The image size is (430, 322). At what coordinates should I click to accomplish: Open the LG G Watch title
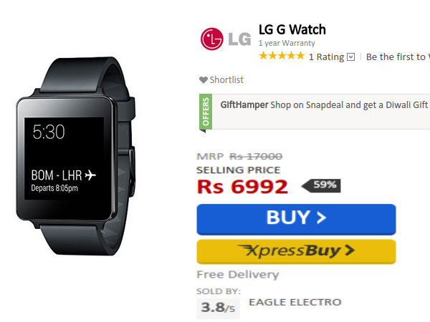pyautogui.click(x=292, y=29)
